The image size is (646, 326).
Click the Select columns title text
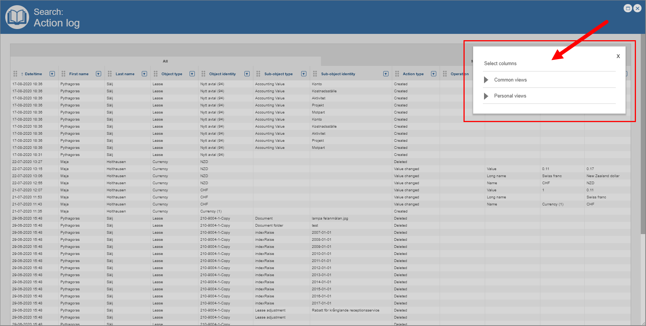pos(500,63)
